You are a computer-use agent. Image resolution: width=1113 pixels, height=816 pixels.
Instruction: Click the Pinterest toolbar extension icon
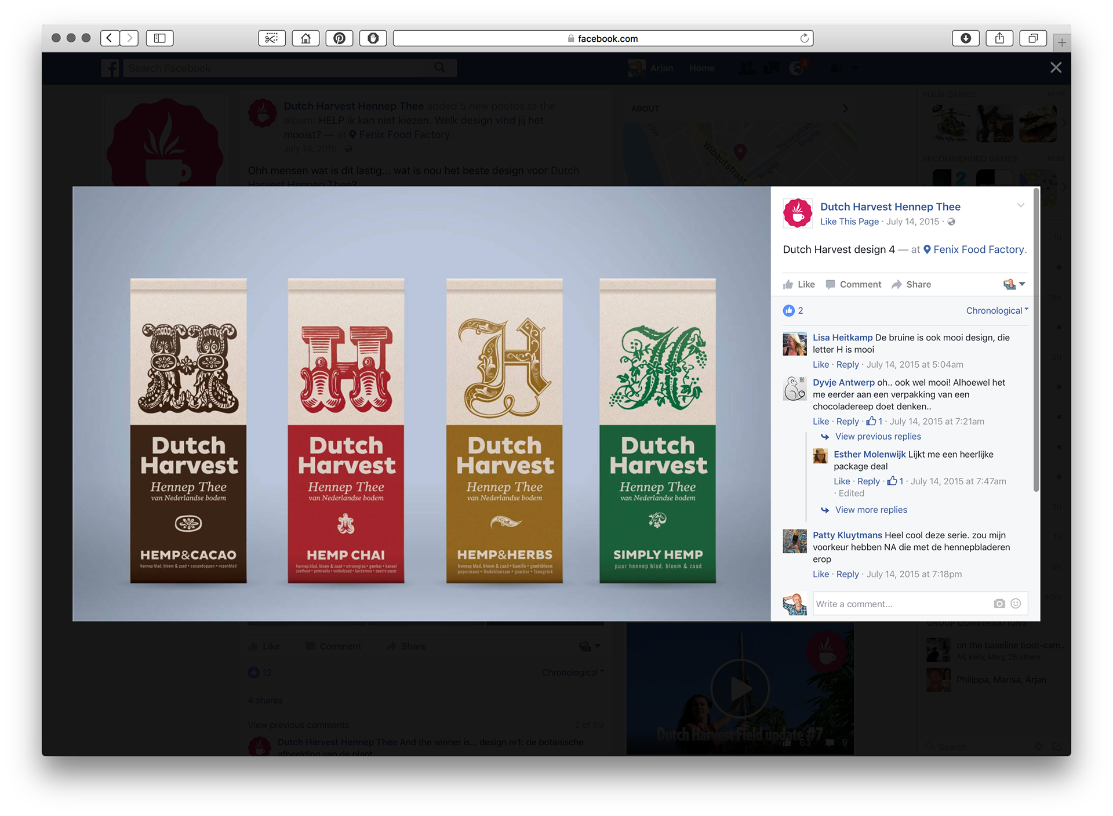[339, 38]
